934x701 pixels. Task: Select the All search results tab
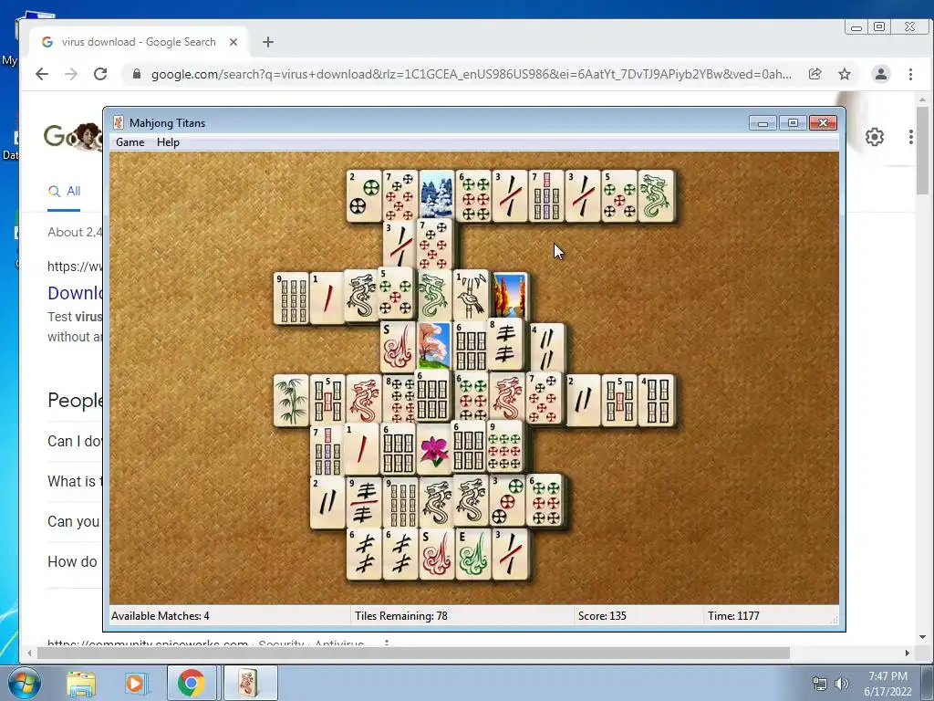[65, 192]
